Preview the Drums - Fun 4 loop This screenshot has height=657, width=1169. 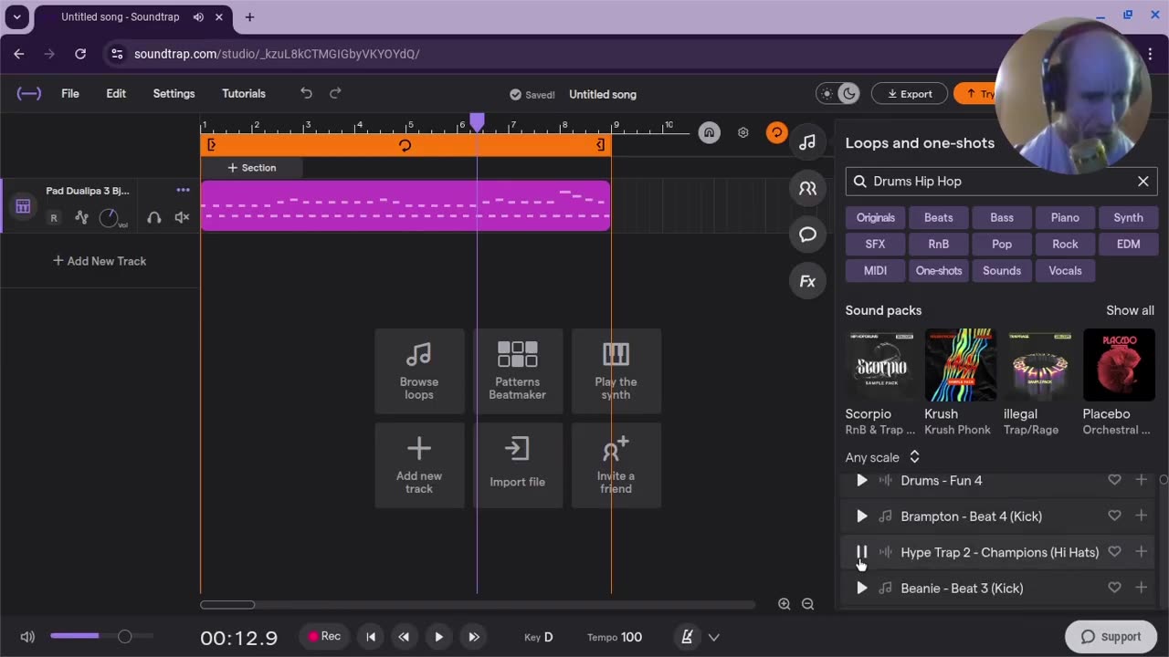click(861, 480)
